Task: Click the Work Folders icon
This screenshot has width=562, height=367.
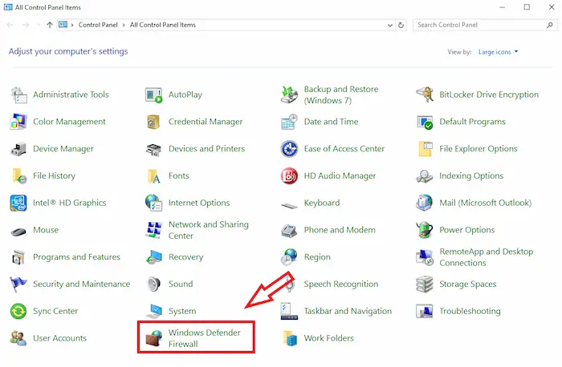Action: point(290,338)
